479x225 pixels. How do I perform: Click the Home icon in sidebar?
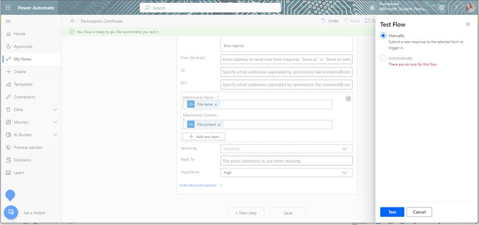8,34
